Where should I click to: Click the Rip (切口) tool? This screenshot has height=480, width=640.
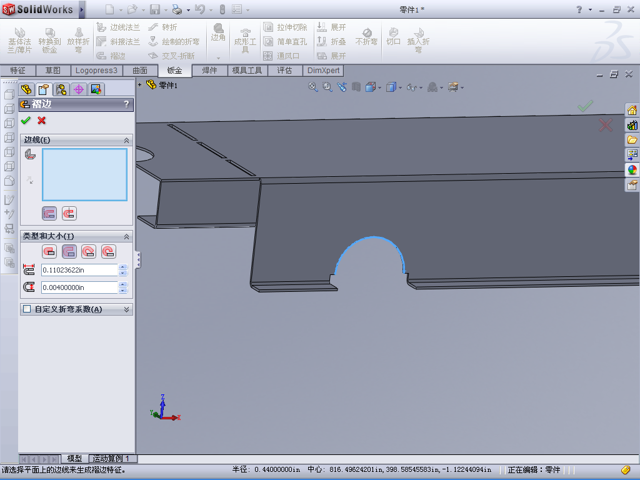tap(394, 37)
